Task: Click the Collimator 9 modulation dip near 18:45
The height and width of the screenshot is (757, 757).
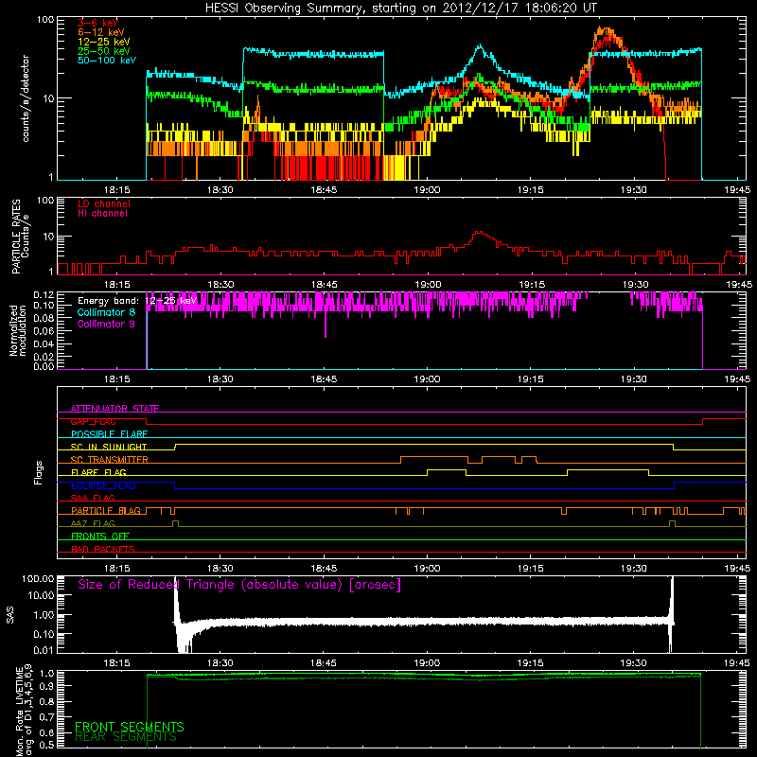Action: coord(326,325)
